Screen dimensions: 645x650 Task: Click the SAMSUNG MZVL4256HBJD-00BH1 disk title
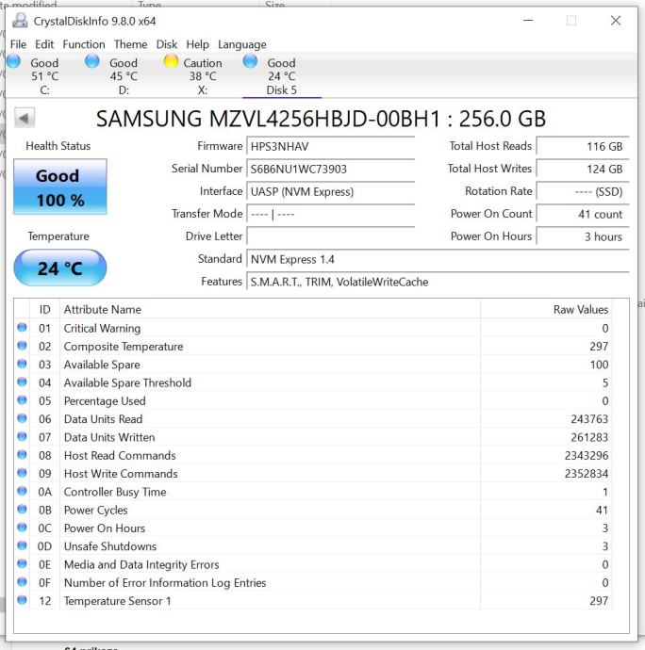coord(321,119)
